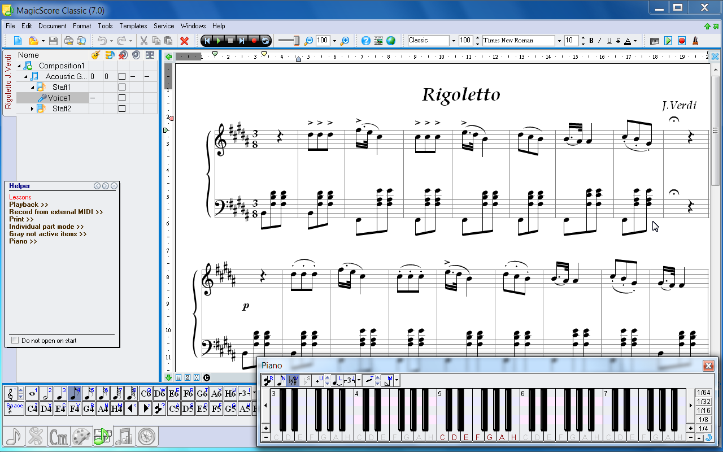Stop playback with the square Stop button
723x452 pixels.
(230, 41)
